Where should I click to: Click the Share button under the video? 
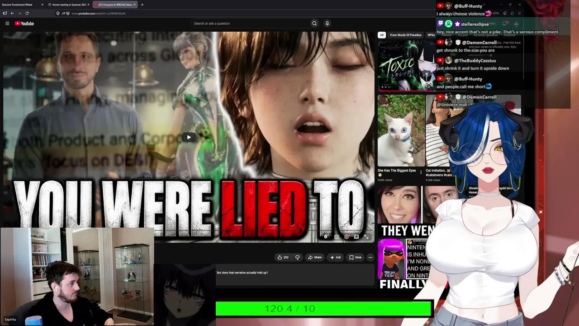[315, 258]
